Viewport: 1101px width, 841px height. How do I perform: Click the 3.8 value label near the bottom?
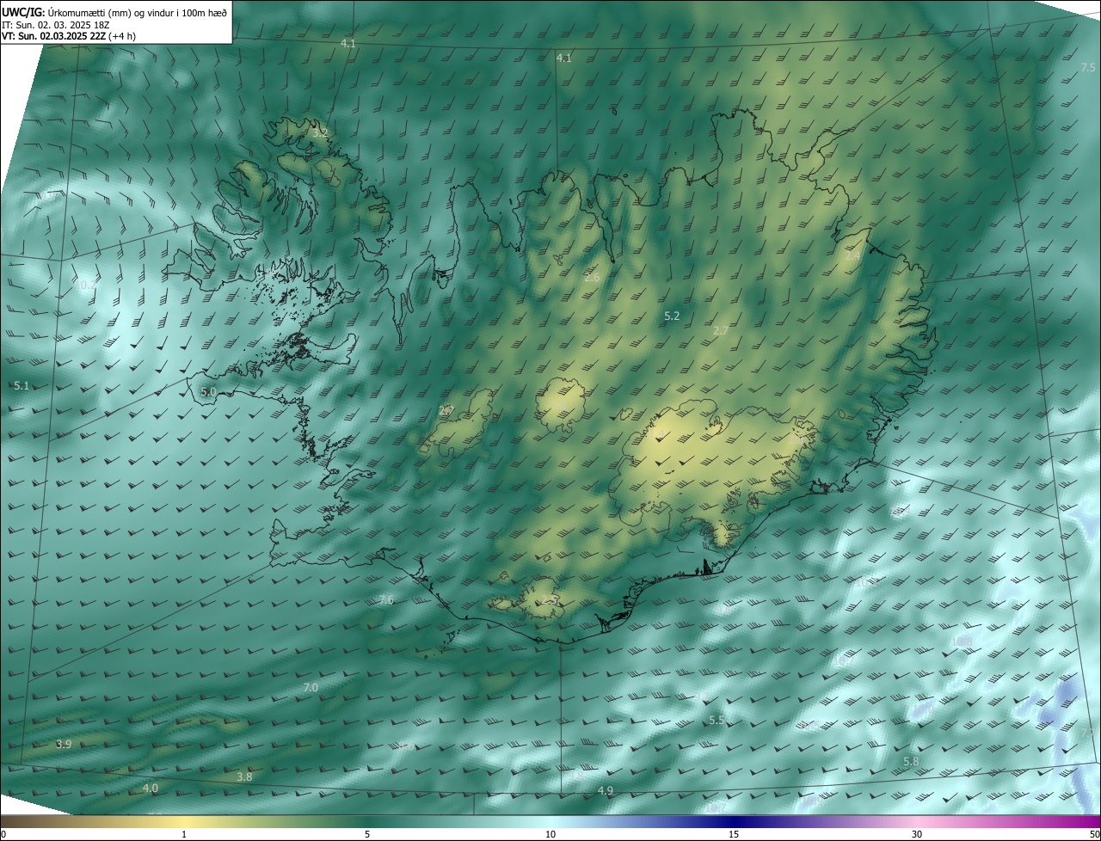click(x=244, y=777)
